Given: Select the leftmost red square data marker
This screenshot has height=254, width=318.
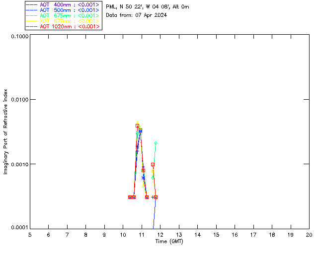Looking at the screenshot, I should coord(130,197).
